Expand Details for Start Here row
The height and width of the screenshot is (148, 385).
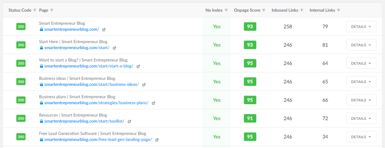click(361, 45)
